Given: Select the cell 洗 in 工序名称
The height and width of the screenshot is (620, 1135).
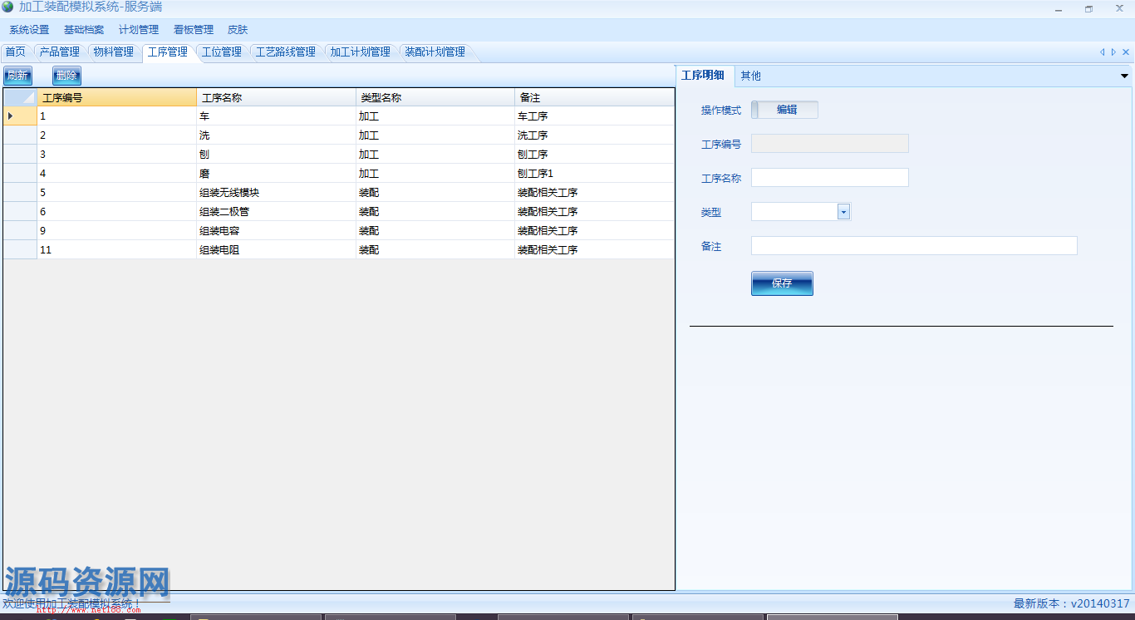Looking at the screenshot, I should tap(277, 135).
